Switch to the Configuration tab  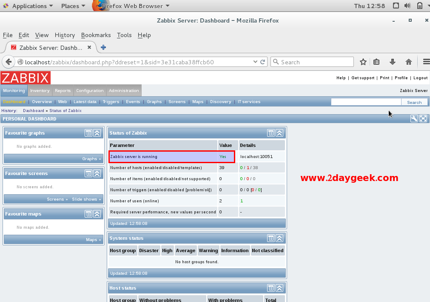tap(90, 91)
